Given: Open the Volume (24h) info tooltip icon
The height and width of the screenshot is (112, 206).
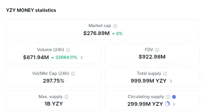Looking at the screenshot, I should [x=68, y=50].
